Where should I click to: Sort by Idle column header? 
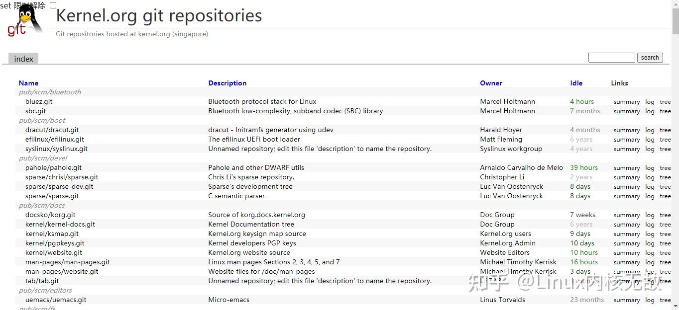(576, 83)
